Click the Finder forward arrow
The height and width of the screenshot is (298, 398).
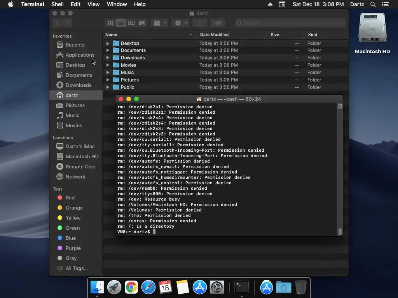[x=68, y=23]
